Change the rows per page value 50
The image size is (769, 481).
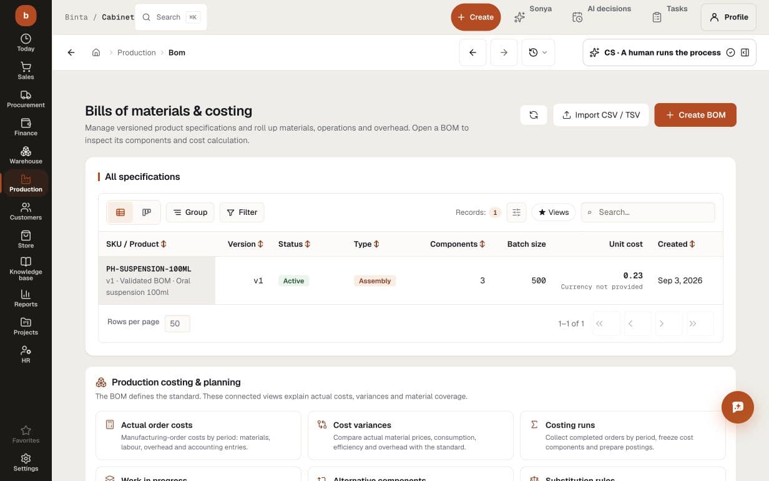(177, 323)
